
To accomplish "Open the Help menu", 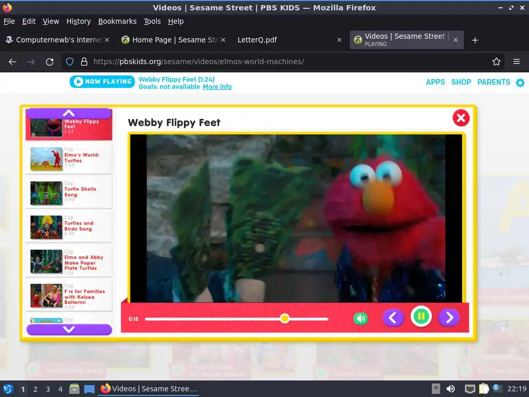I will pyautogui.click(x=176, y=21).
